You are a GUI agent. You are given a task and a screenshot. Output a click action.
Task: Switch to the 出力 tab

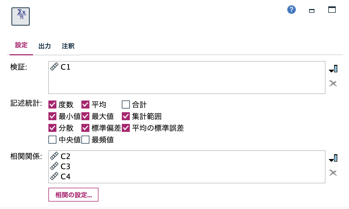coord(44,46)
